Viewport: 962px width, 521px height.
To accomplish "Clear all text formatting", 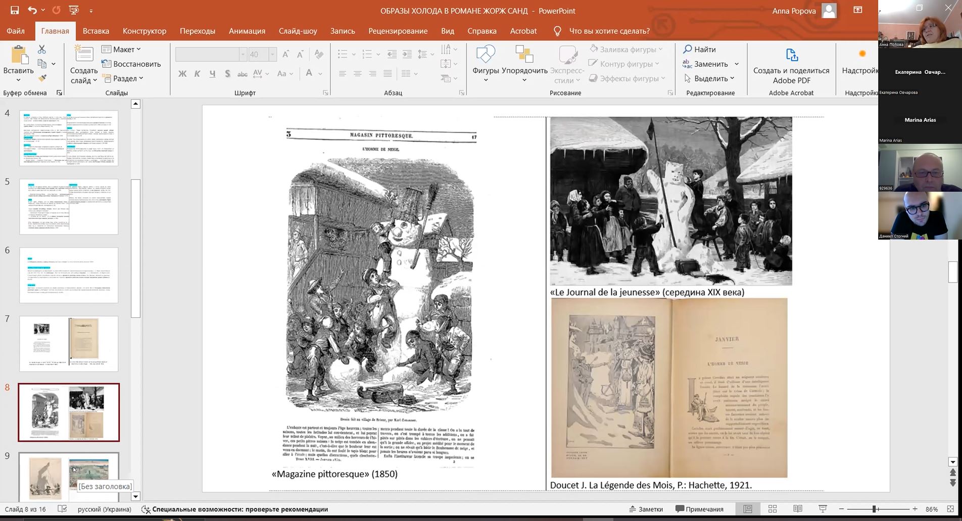I will pos(319,54).
